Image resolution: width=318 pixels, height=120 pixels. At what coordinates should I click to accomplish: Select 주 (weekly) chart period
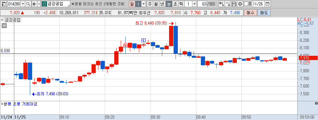[150, 4]
